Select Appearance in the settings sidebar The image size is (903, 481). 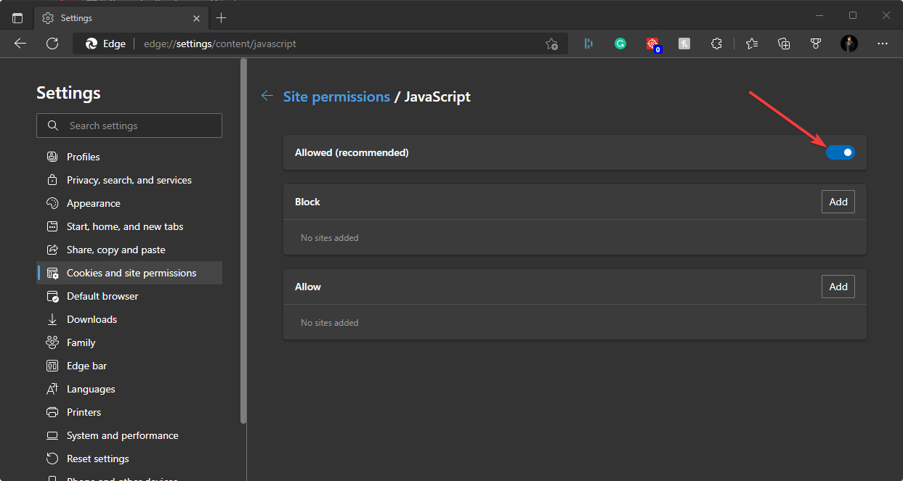(93, 203)
